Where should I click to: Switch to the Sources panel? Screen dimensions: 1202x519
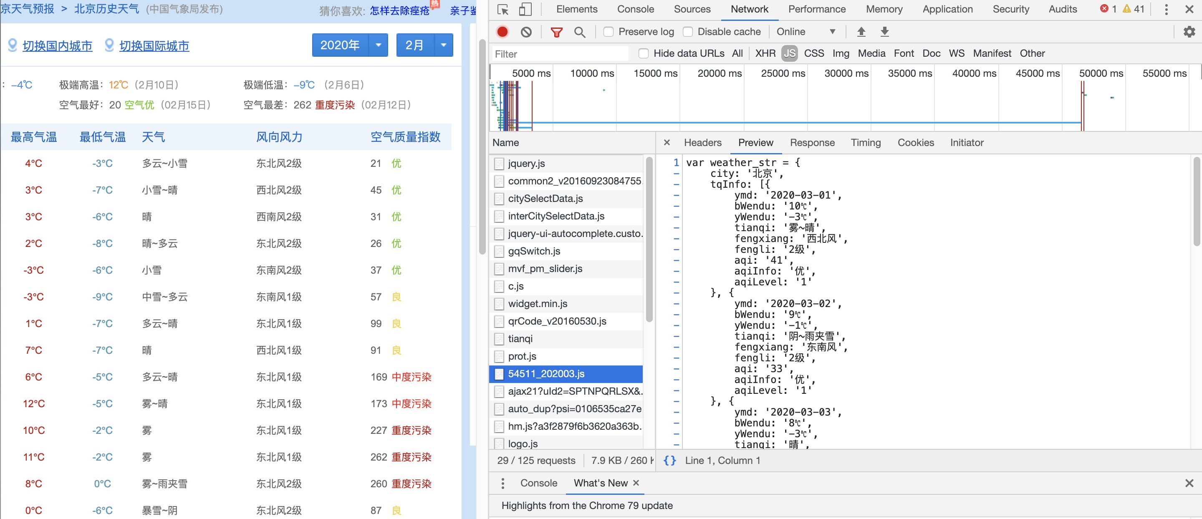(x=692, y=9)
